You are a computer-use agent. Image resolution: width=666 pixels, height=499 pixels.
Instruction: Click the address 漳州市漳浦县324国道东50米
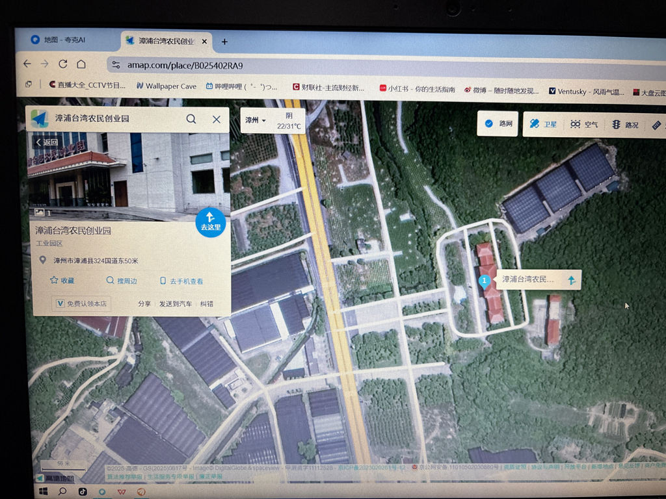point(96,261)
